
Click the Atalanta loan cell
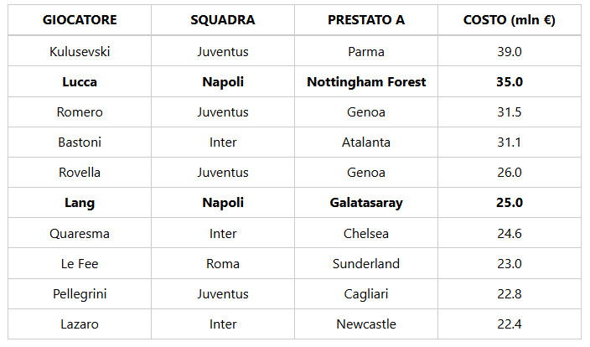(366, 142)
